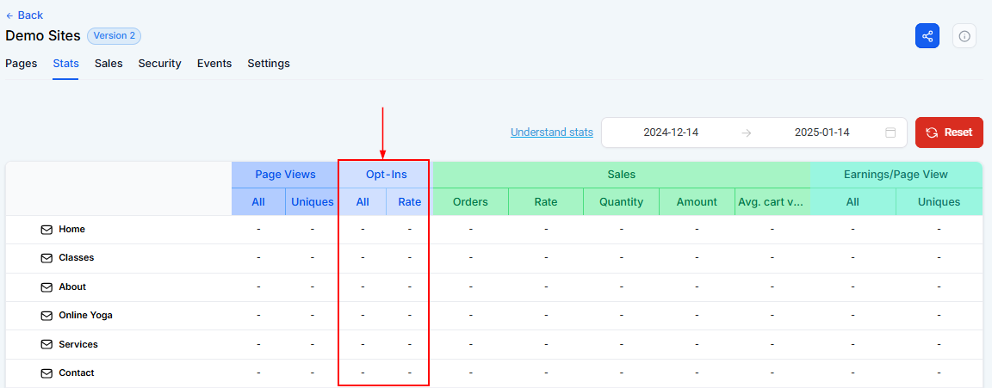Open the Understand stats link
The height and width of the screenshot is (388, 992).
[x=552, y=132]
